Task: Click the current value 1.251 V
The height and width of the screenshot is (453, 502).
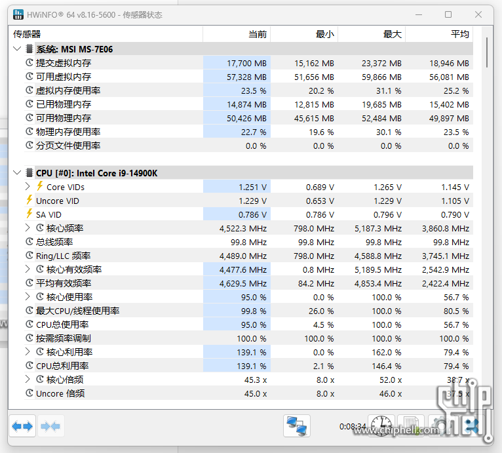Action: click(252, 187)
